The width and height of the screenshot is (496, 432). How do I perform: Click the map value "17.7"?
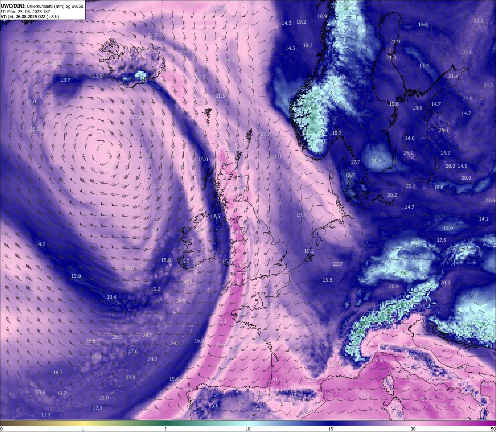tap(355, 162)
